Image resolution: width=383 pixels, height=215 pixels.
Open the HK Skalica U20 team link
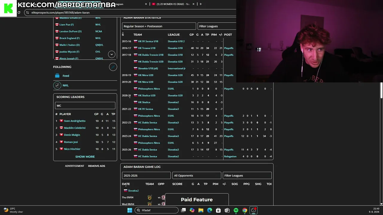click(147, 96)
